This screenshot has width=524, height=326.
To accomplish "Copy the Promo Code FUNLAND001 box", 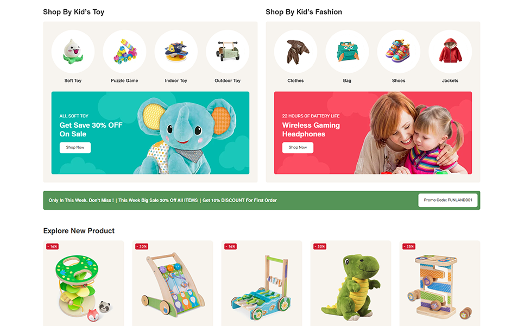I will pyautogui.click(x=448, y=200).
